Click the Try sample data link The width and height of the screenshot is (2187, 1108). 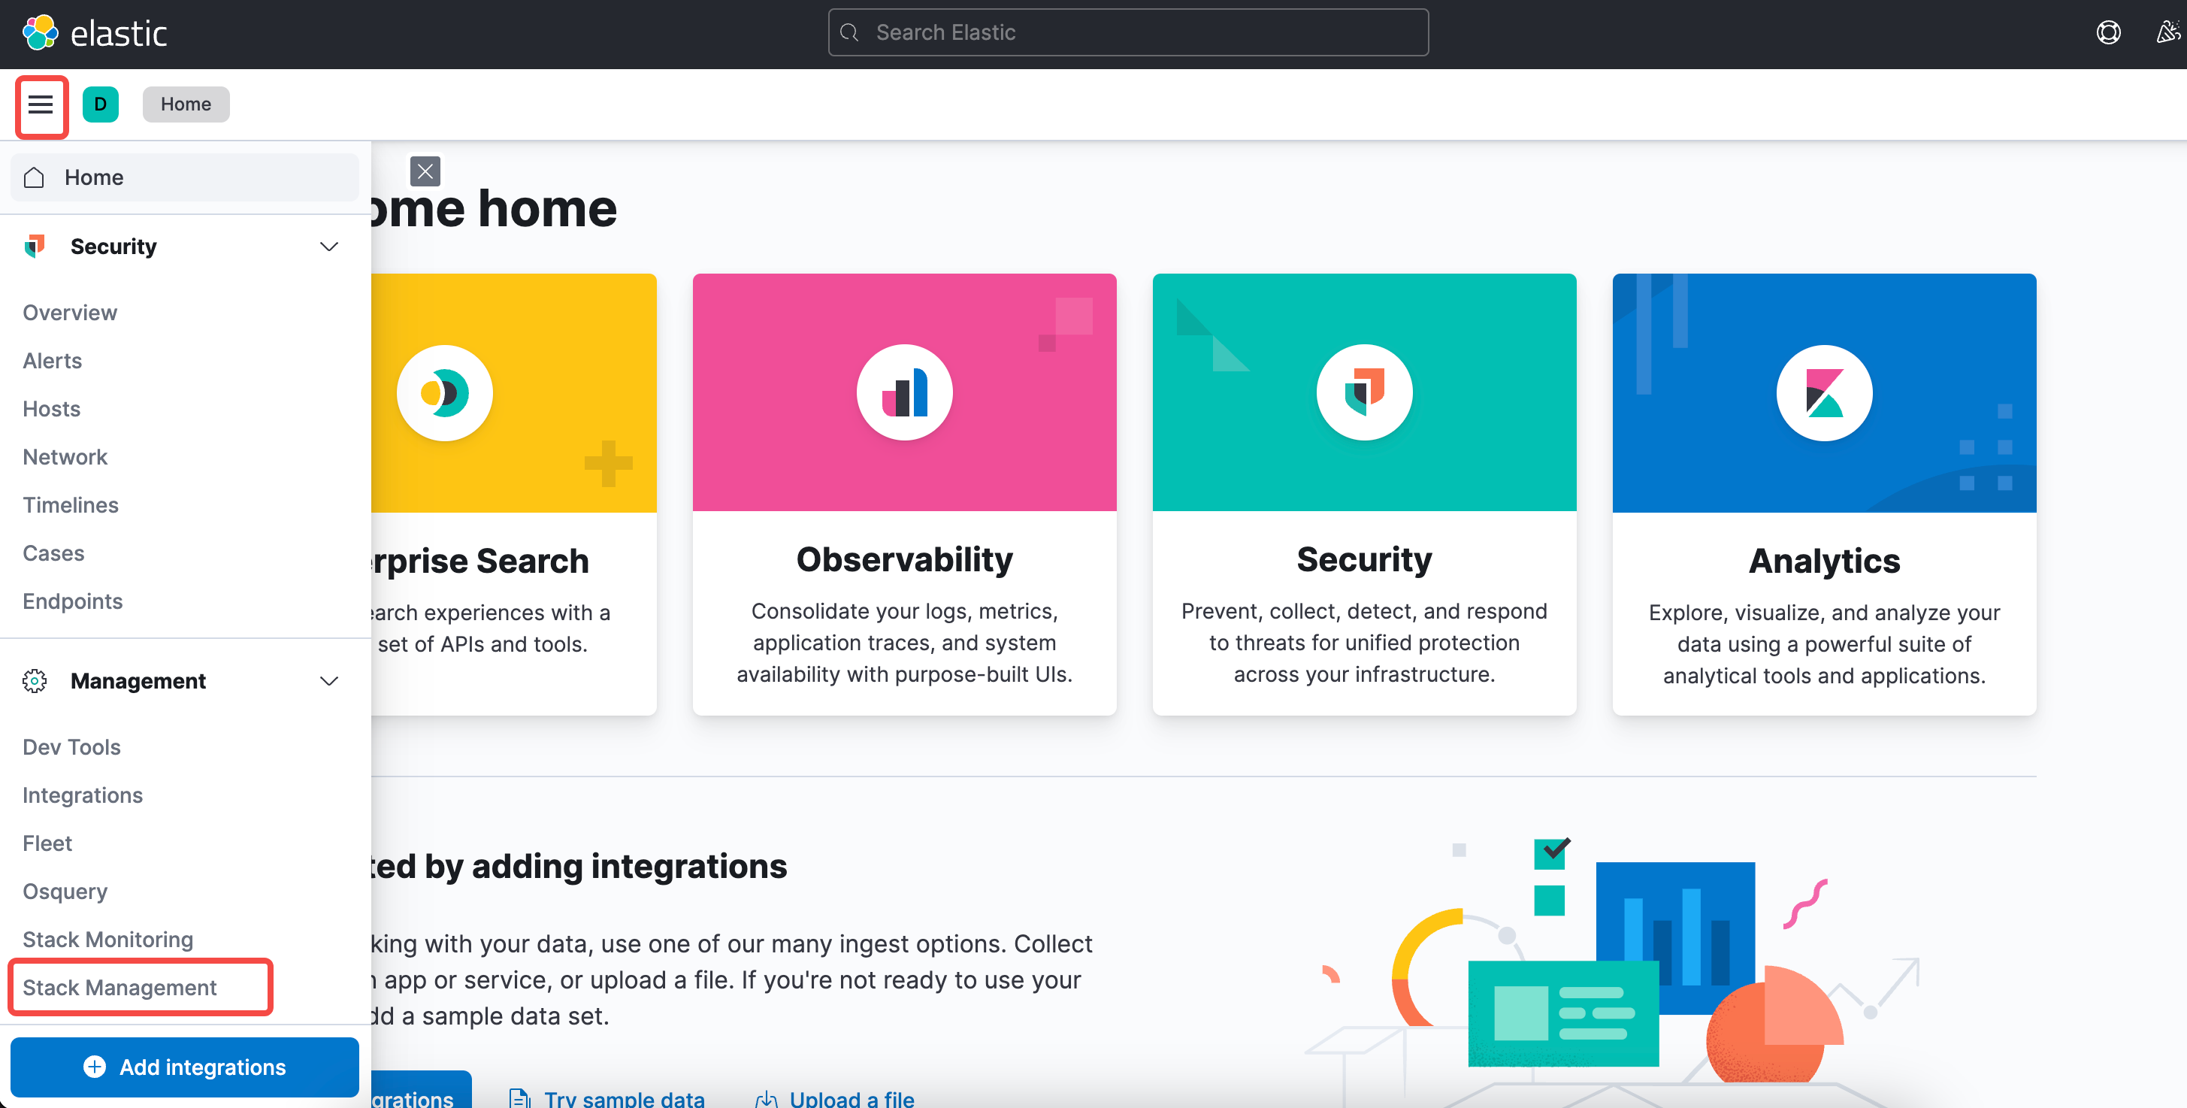[623, 1097]
